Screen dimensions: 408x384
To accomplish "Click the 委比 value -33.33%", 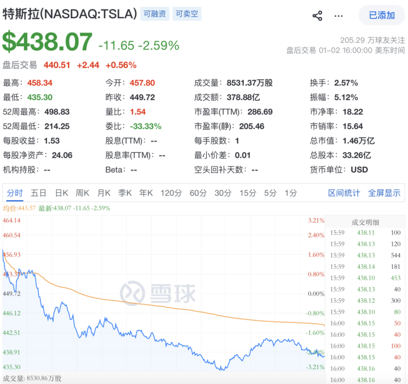I will 146,126.
